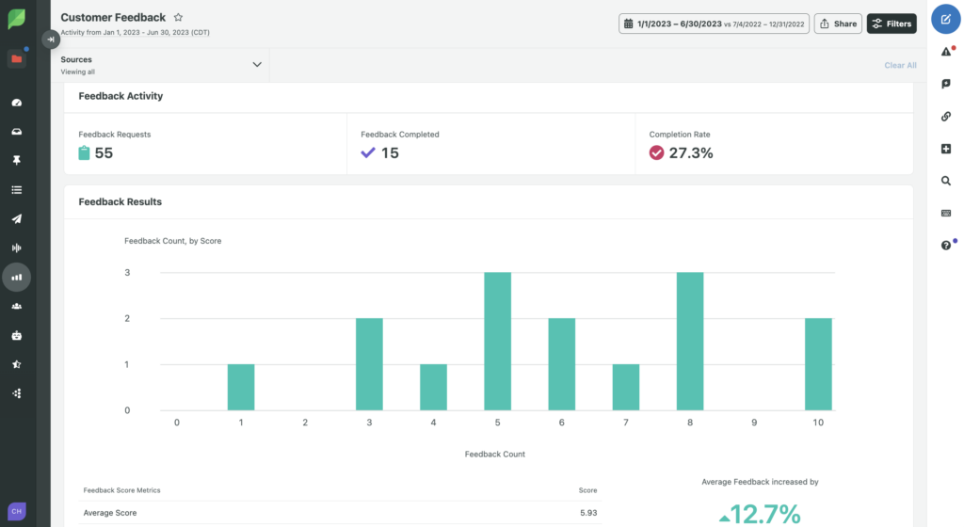Open the alert triangle notifications icon
The width and height of the screenshot is (964, 527).
click(x=946, y=52)
